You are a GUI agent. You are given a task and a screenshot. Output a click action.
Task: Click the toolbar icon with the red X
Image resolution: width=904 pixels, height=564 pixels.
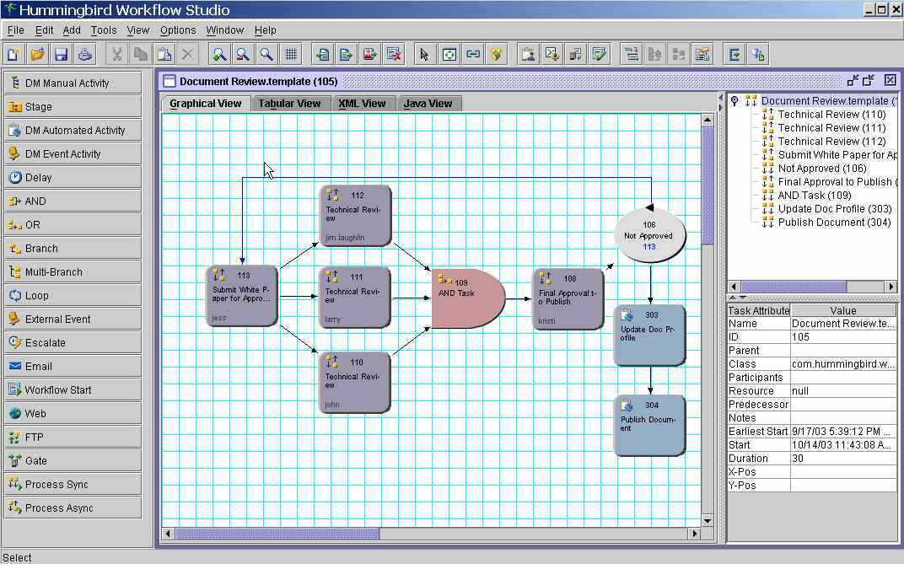pyautogui.click(x=394, y=55)
